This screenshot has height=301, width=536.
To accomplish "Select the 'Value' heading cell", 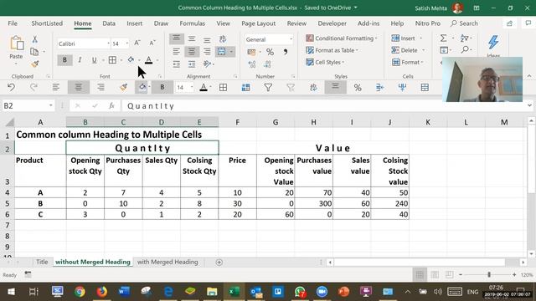I will point(332,148).
